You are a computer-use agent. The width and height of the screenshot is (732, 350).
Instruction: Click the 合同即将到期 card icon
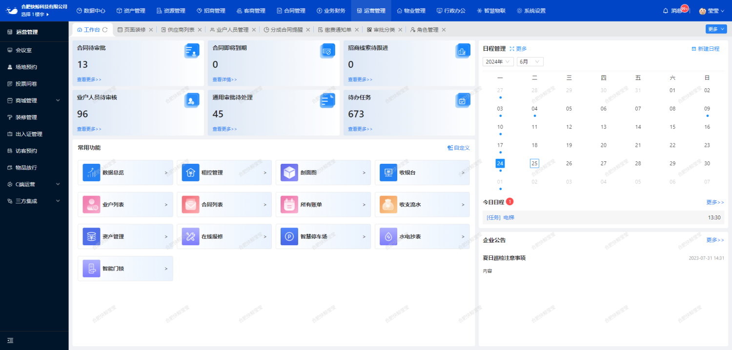[x=327, y=51]
